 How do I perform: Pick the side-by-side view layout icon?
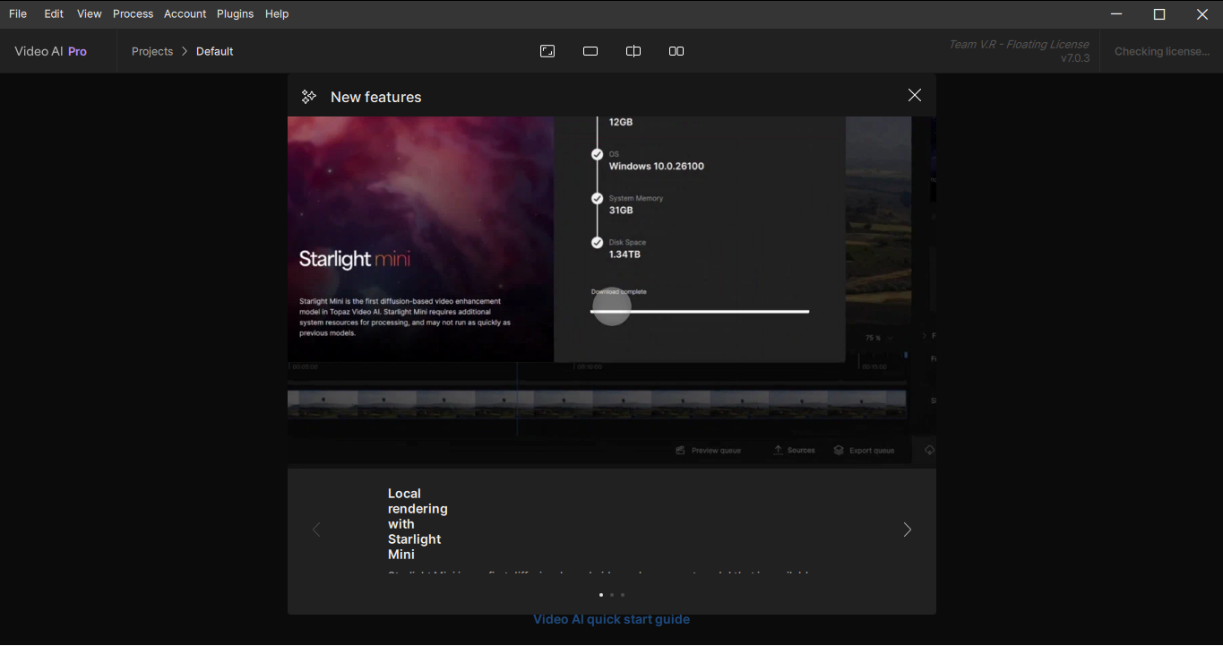coord(676,51)
